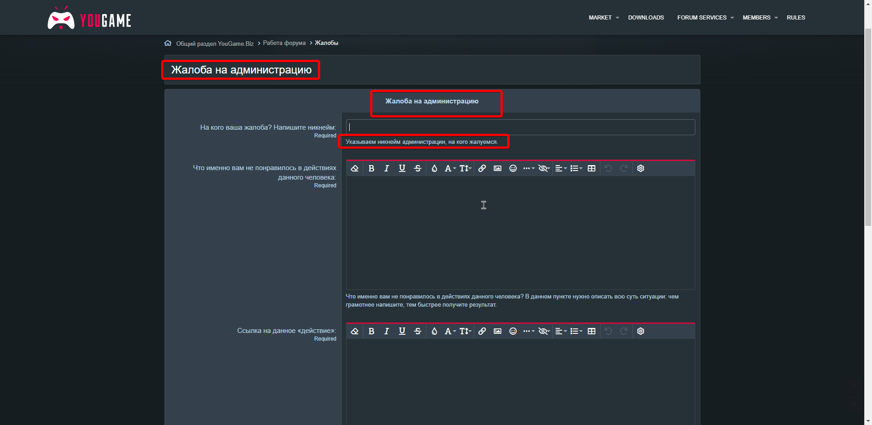The image size is (872, 425).
Task: Apply strikethrough in the 'Ссылка на данное действие' editor
Action: (418, 331)
